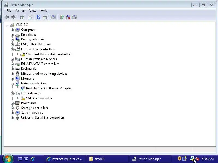The height and width of the screenshot is (163, 218).
Task: Select the Storage controllers label
Action: coord(34,108)
